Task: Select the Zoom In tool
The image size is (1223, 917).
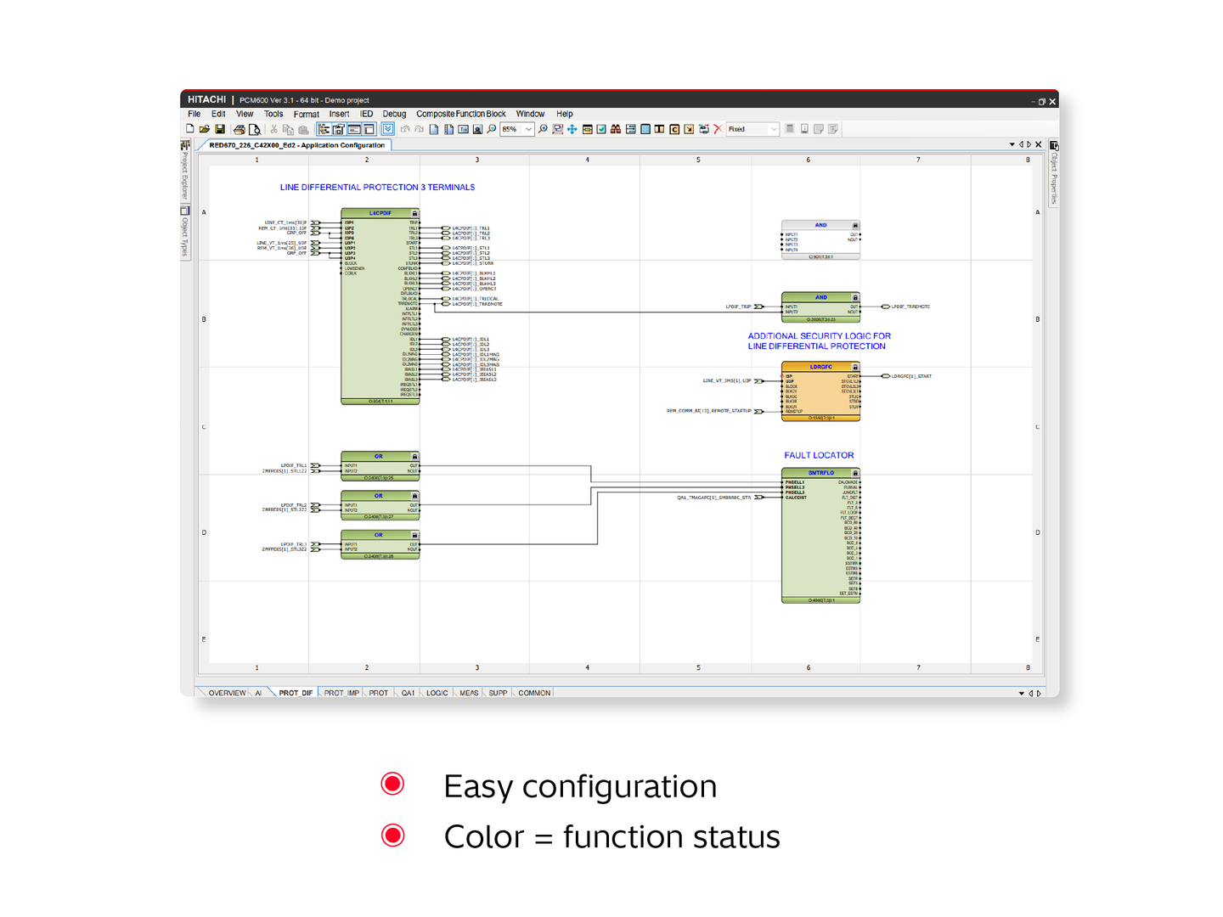Action: click(542, 129)
